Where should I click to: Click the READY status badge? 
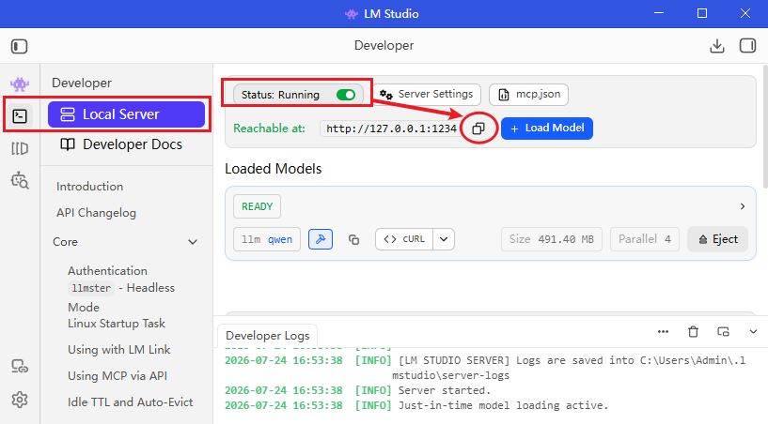258,206
